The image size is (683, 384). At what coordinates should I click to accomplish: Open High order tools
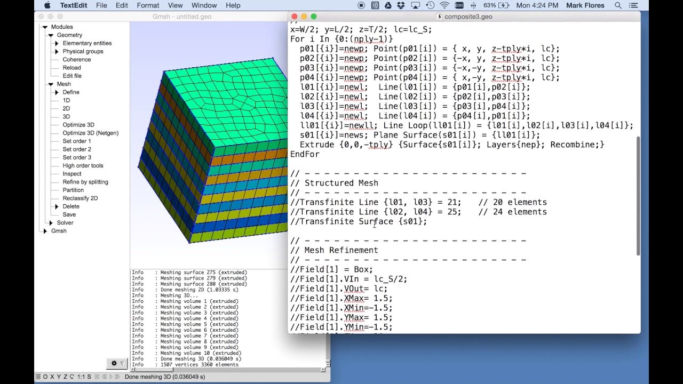[83, 166]
